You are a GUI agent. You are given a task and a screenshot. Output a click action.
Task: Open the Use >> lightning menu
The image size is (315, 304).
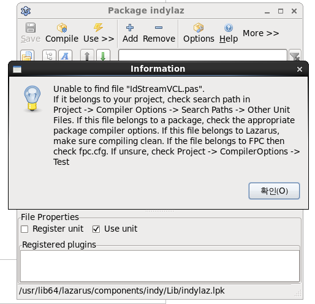(x=99, y=33)
